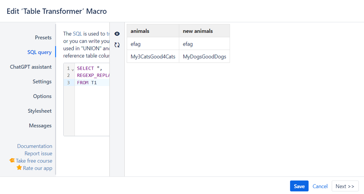Click the FROM T1 line in editor
The height and width of the screenshot is (194, 364).
tap(87, 82)
